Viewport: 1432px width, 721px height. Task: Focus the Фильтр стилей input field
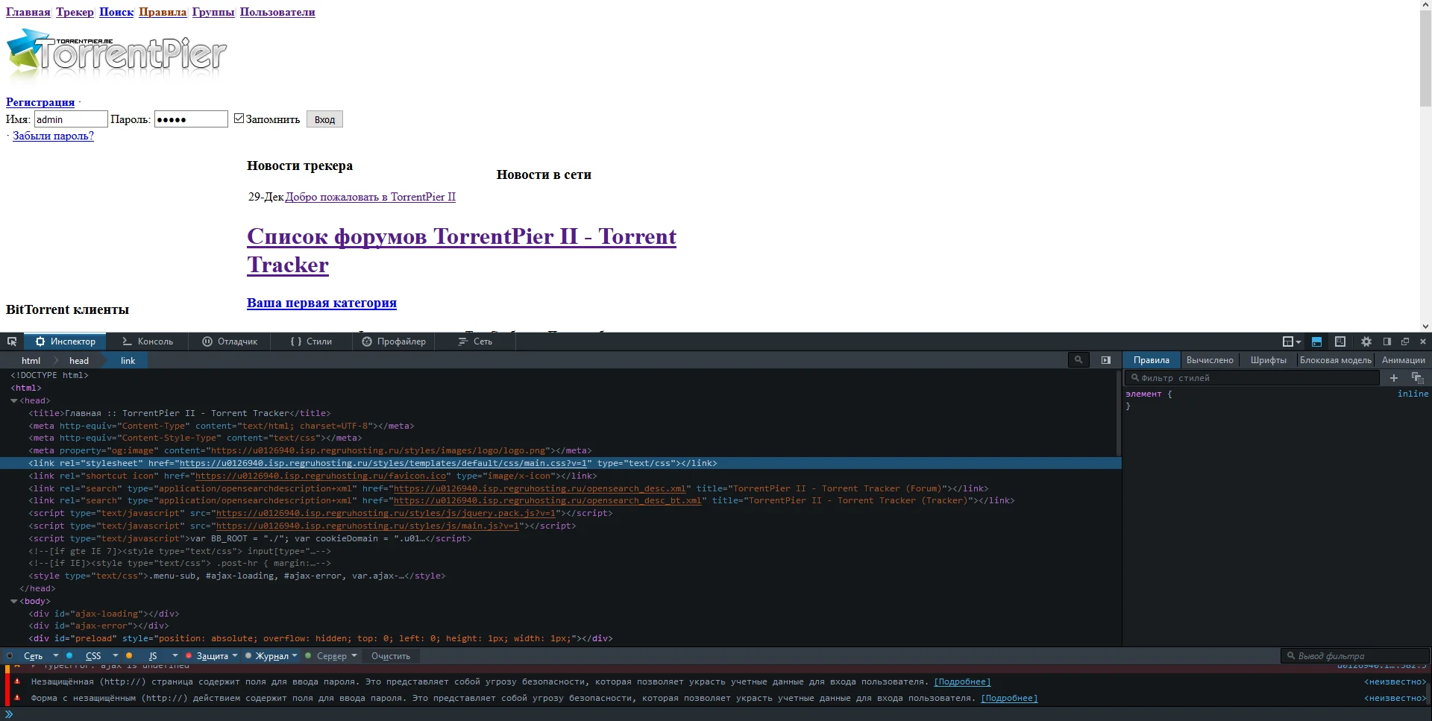(1253, 378)
